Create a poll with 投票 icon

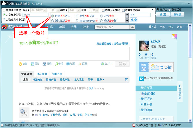(x=80, y=64)
